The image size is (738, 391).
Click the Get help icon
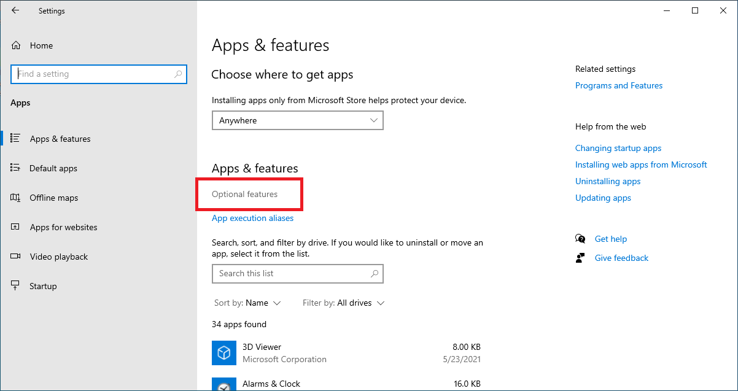coord(580,239)
